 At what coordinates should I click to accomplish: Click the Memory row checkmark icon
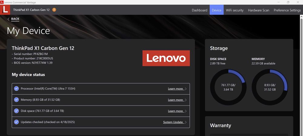[x=16, y=100]
